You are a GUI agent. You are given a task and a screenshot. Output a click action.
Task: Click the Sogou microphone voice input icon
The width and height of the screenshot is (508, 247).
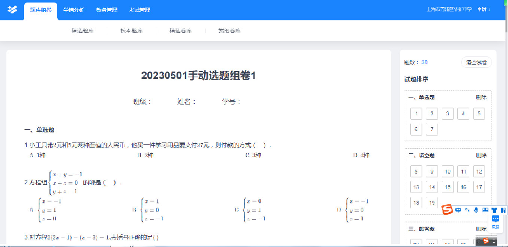point(476,210)
